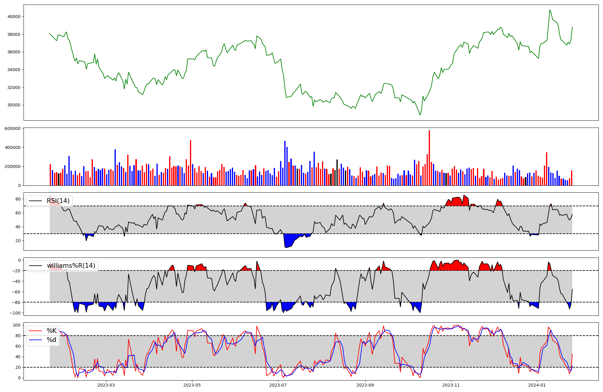This screenshot has width=603, height=392.
Task: Click the 600000 volume axis tick label
Action: pos(13,128)
